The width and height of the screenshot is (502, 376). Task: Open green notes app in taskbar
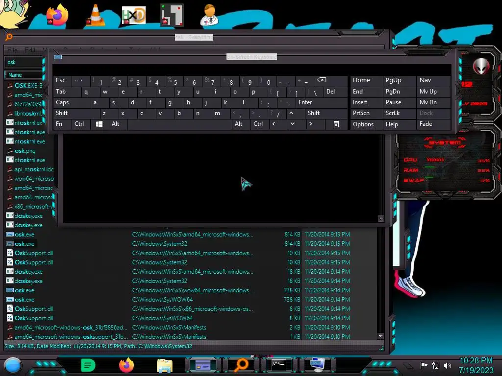coord(88,365)
